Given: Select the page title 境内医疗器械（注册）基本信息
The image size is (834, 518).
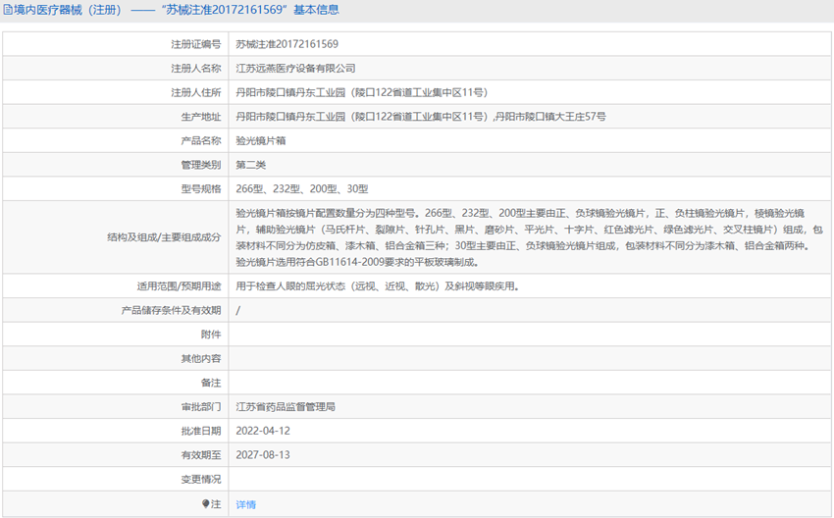Looking at the screenshot, I should [x=176, y=10].
